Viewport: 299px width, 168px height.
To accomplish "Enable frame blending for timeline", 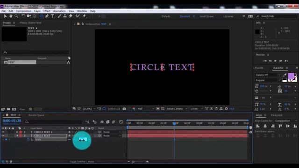I will point(108,122).
